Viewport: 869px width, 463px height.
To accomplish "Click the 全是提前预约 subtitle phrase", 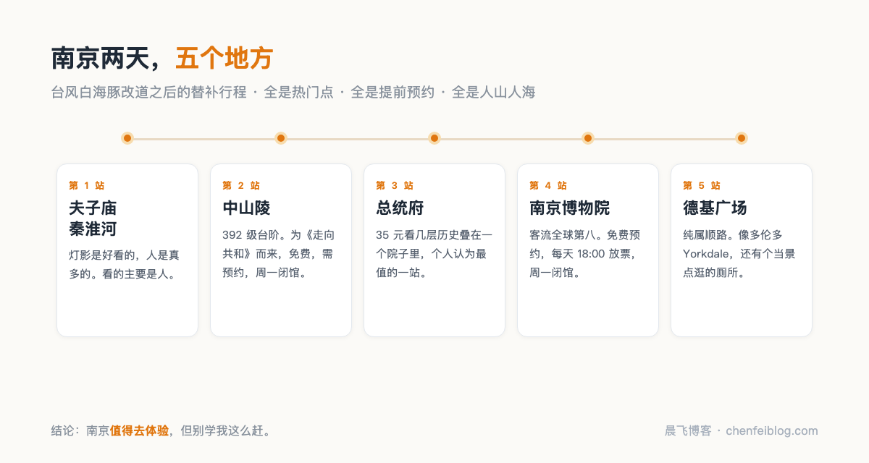I will pyautogui.click(x=392, y=93).
